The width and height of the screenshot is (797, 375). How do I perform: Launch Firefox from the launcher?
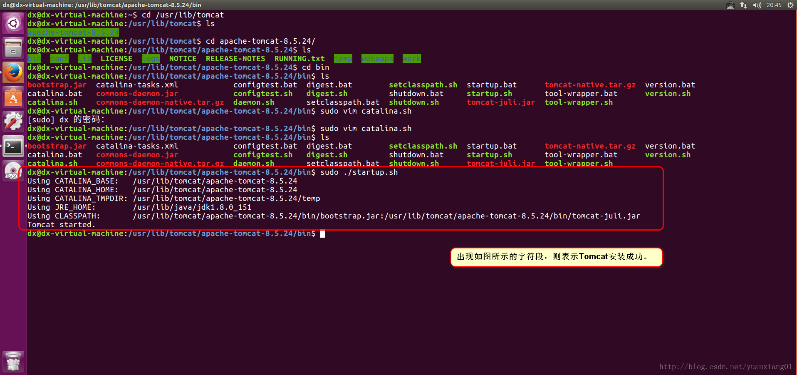click(x=13, y=73)
